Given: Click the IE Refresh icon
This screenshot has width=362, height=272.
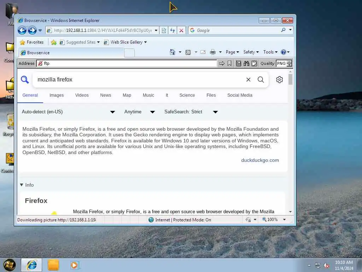Looking at the screenshot, I should coord(173,30).
